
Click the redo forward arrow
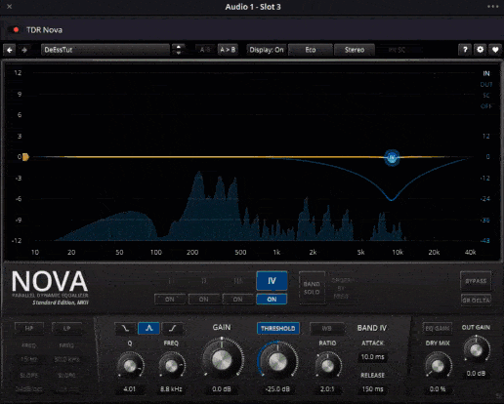24,50
